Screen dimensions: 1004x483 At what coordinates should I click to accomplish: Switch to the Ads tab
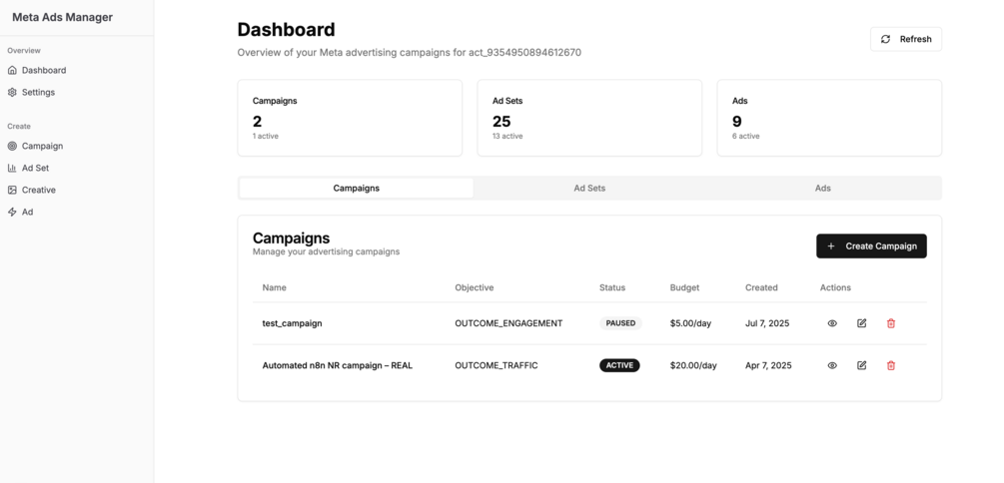point(822,188)
